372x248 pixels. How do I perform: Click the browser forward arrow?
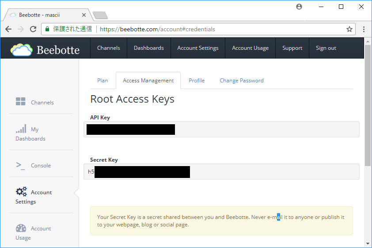21,29
